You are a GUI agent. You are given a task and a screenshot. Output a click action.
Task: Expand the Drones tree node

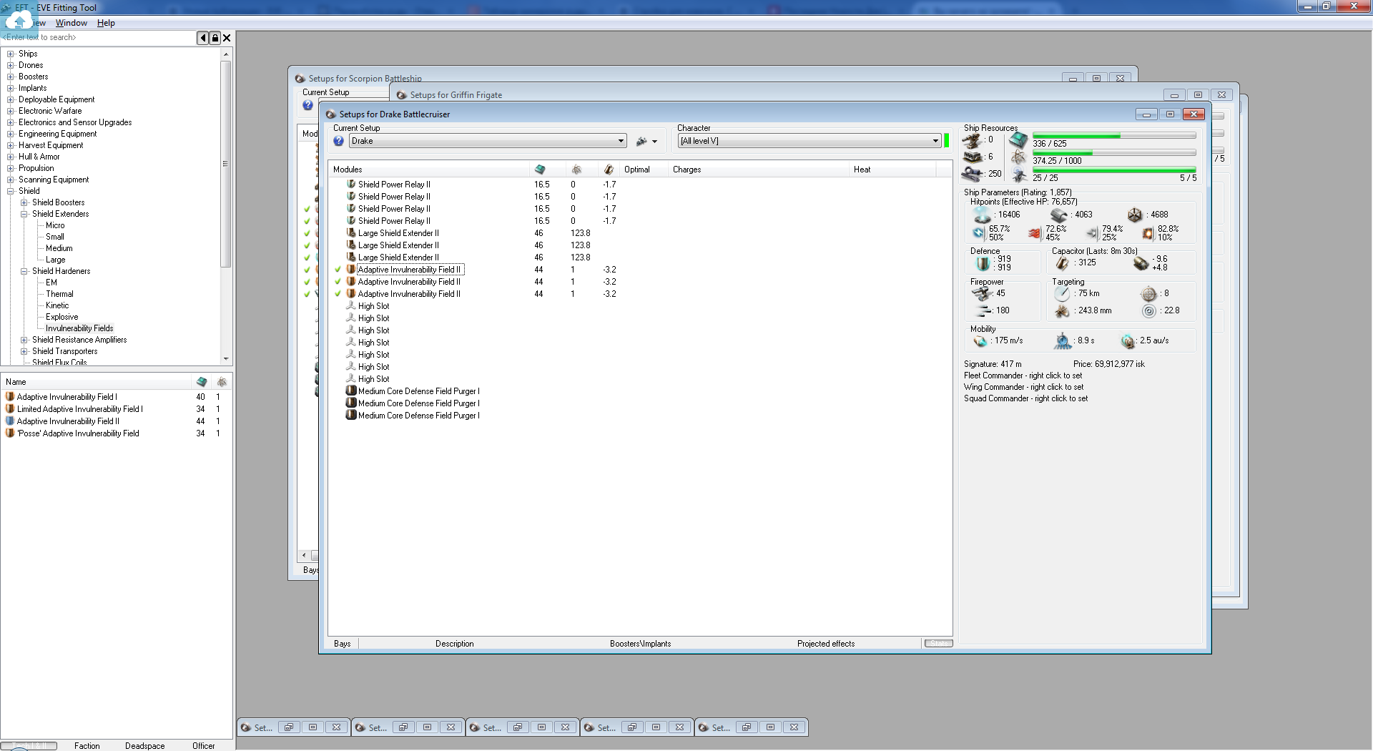pyautogui.click(x=10, y=65)
